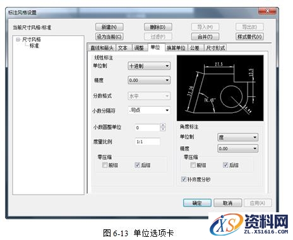Select the 标准 style in the tree
The height and width of the screenshot is (240, 293).
34,45
